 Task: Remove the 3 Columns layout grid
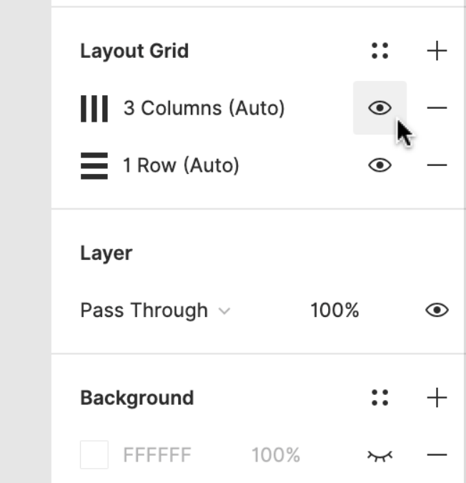click(436, 108)
